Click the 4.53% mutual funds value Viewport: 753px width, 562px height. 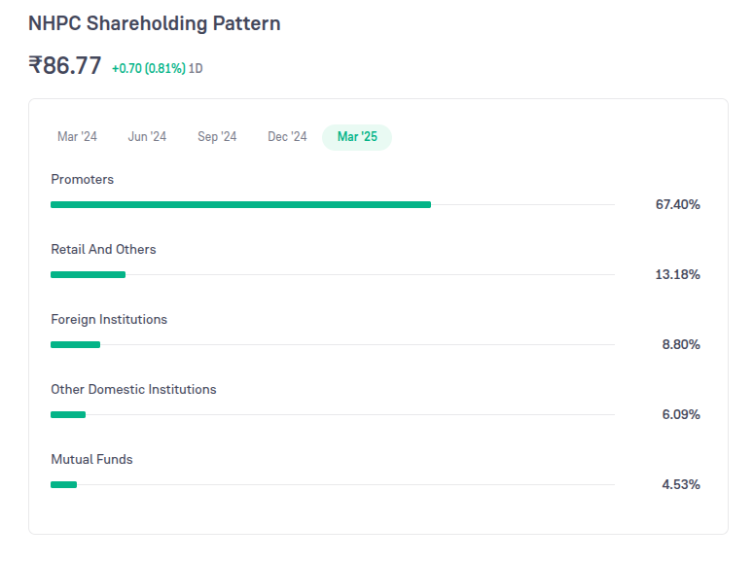681,485
